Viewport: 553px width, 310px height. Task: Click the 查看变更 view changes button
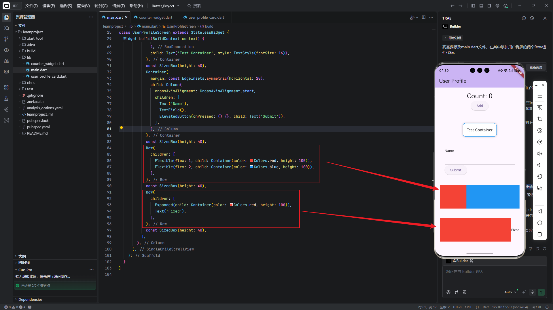(x=536, y=67)
